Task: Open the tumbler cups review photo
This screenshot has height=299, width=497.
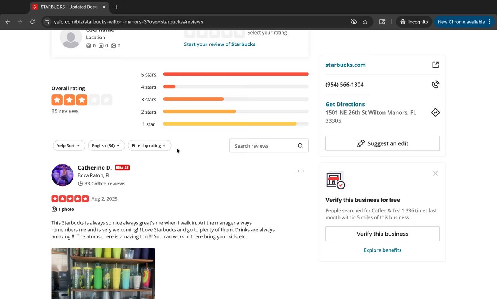Action: pyautogui.click(x=103, y=273)
